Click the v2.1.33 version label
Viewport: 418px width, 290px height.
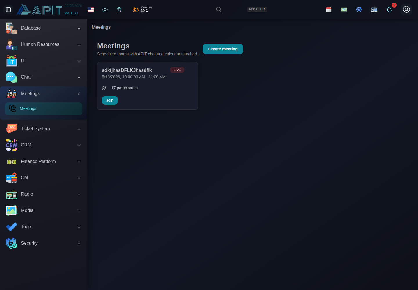point(71,13)
